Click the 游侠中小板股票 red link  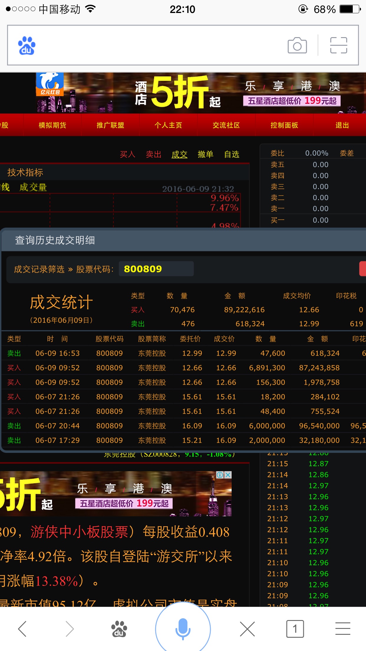pyautogui.click(x=80, y=532)
